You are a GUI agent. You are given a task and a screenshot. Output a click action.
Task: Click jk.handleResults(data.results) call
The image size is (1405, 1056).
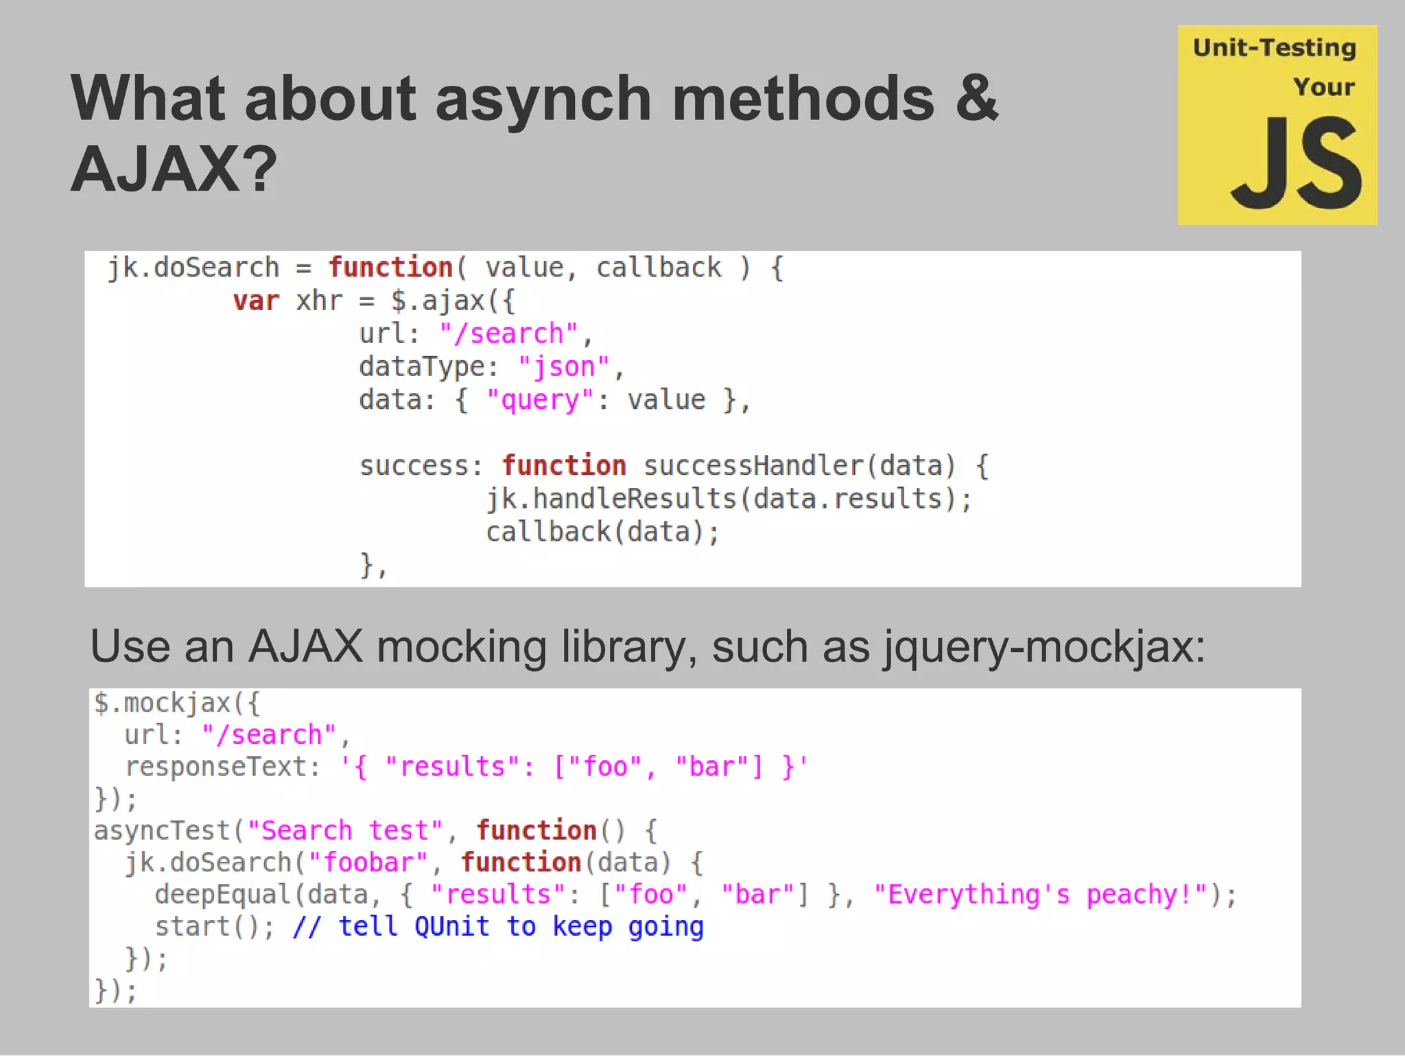pos(729,499)
